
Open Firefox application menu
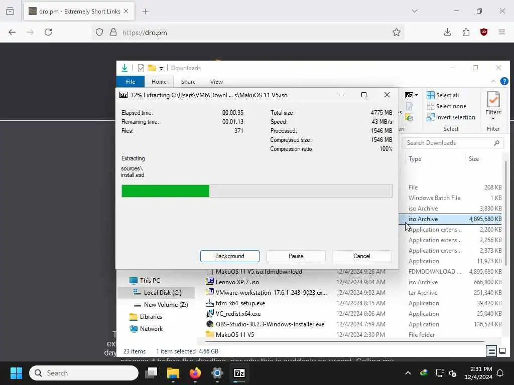(x=502, y=32)
